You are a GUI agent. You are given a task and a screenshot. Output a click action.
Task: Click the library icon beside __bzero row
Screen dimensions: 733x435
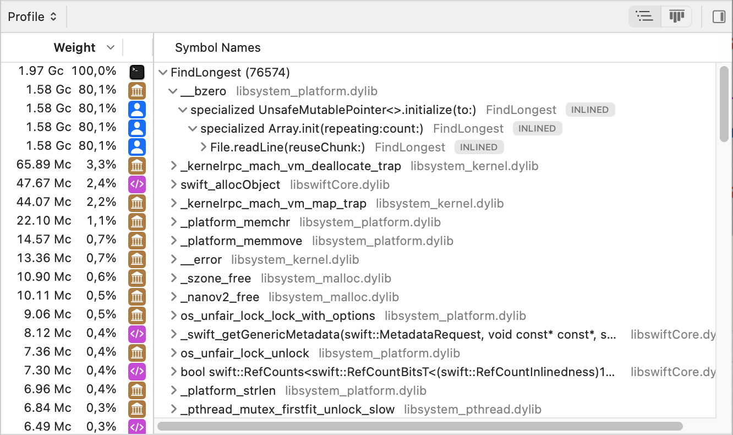point(136,90)
